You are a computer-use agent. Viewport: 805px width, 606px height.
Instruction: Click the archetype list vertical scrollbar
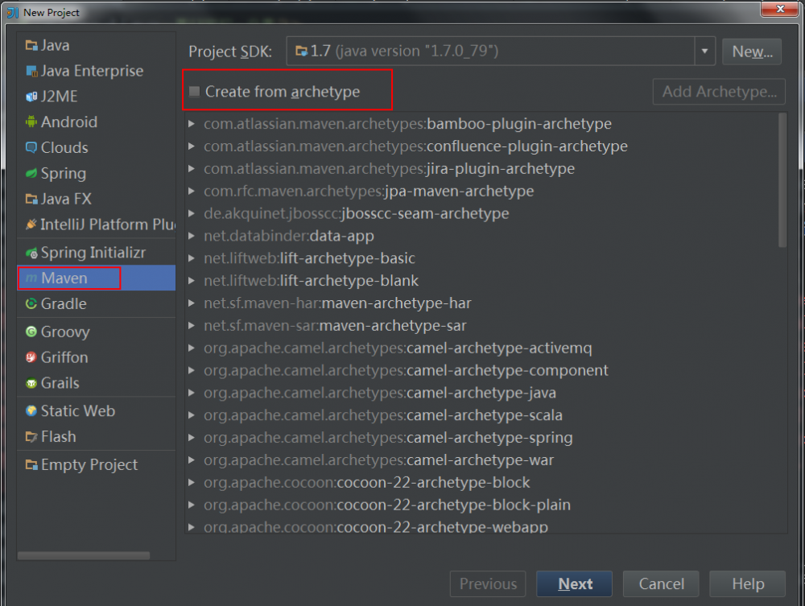click(x=782, y=181)
